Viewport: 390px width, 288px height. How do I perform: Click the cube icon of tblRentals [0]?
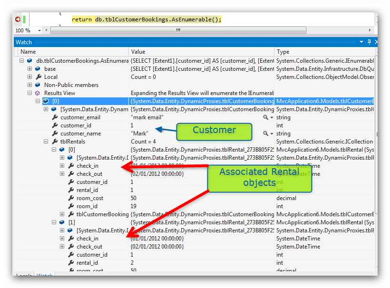[62, 150]
